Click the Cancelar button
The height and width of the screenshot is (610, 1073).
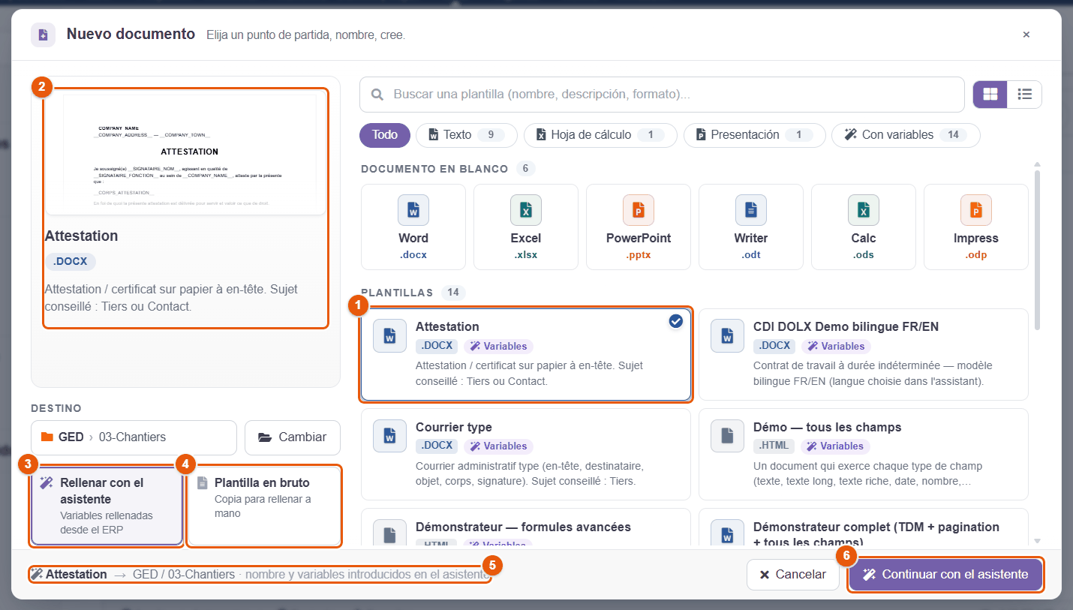pos(793,575)
